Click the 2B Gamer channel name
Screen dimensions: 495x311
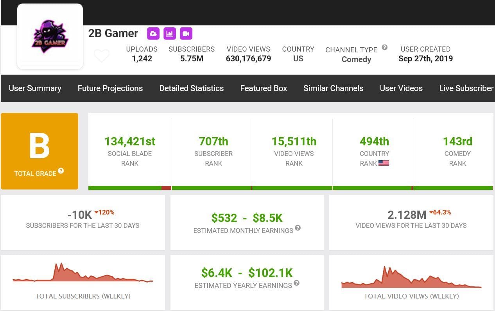point(114,33)
